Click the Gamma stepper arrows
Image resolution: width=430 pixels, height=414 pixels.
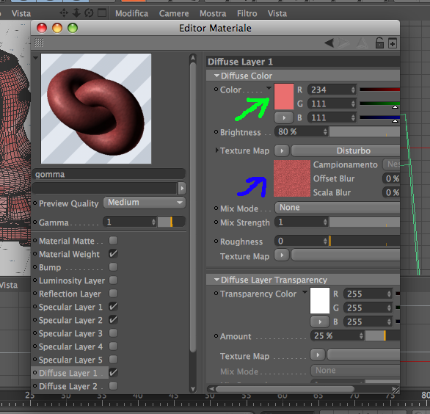pos(153,222)
